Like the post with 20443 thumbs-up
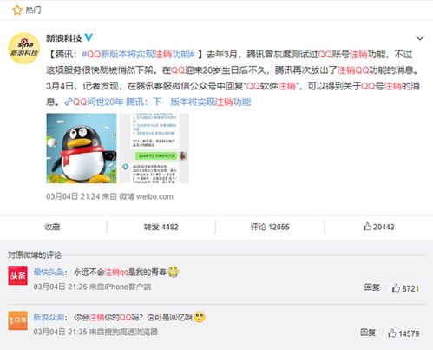 [x=378, y=227]
